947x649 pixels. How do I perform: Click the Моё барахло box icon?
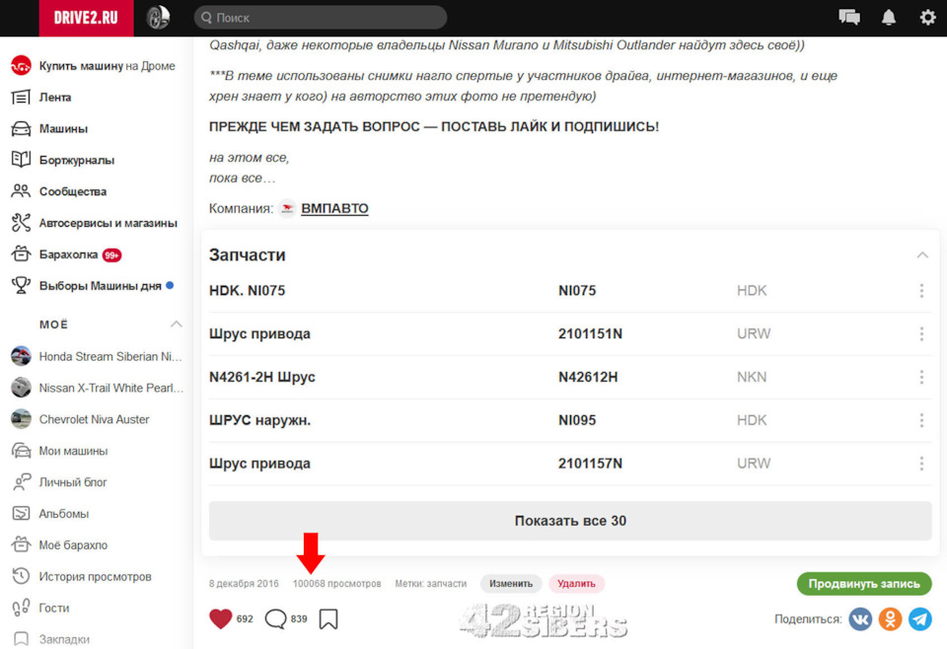click(21, 545)
